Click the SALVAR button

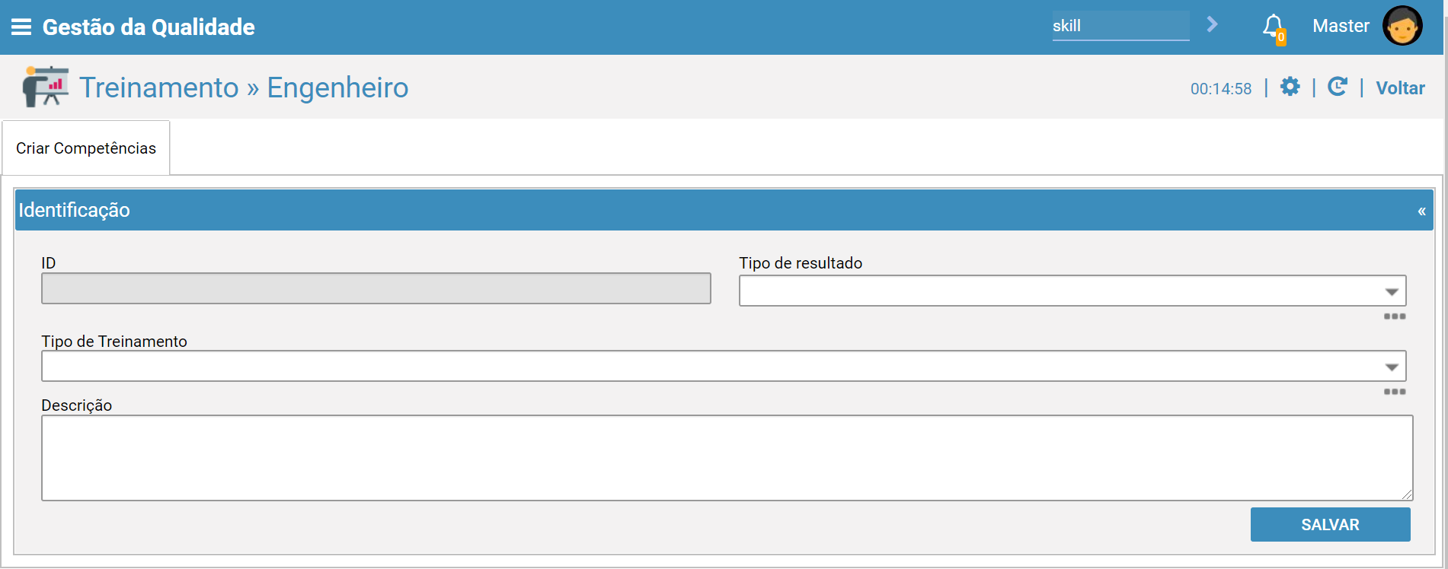click(1330, 525)
